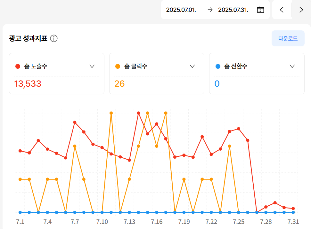The height and width of the screenshot is (229, 311).
Task: Select the red peak data point above 7.14
Action: tap(138, 113)
